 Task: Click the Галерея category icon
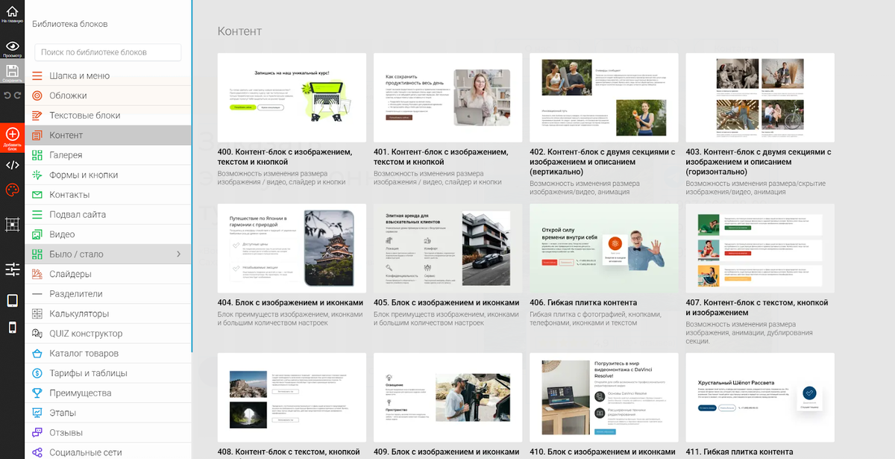pyautogui.click(x=37, y=155)
